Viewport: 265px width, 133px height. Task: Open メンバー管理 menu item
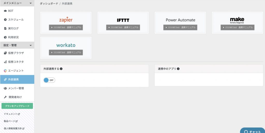pos(17,88)
